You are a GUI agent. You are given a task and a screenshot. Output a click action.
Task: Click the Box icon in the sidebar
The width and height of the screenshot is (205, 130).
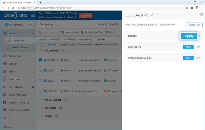(5, 118)
